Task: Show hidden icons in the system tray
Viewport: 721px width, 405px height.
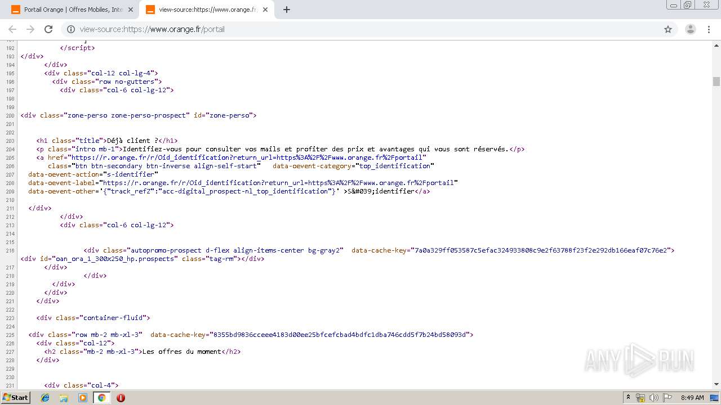Action: (628, 398)
